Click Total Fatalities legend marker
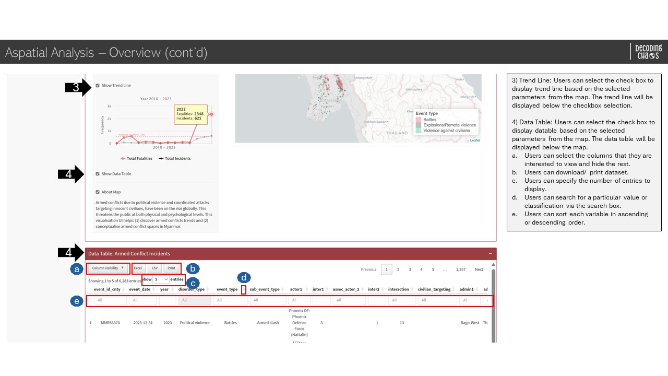 click(123, 158)
